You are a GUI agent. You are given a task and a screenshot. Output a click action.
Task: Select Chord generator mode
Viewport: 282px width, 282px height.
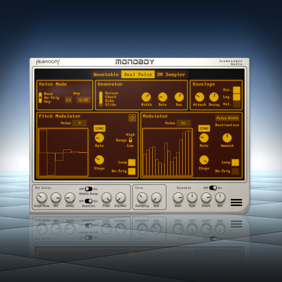(111, 97)
